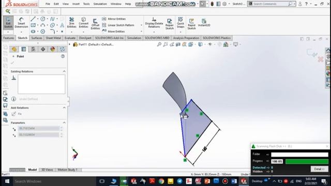Screen dimensions: 331x186
Task: Click Fix relation button
Action: pyautogui.click(x=17, y=114)
